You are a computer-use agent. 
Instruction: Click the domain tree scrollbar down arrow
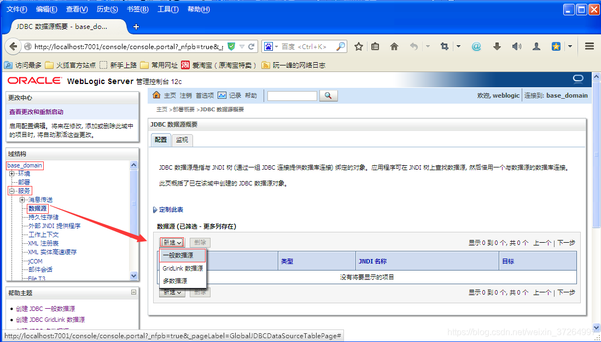134,275
